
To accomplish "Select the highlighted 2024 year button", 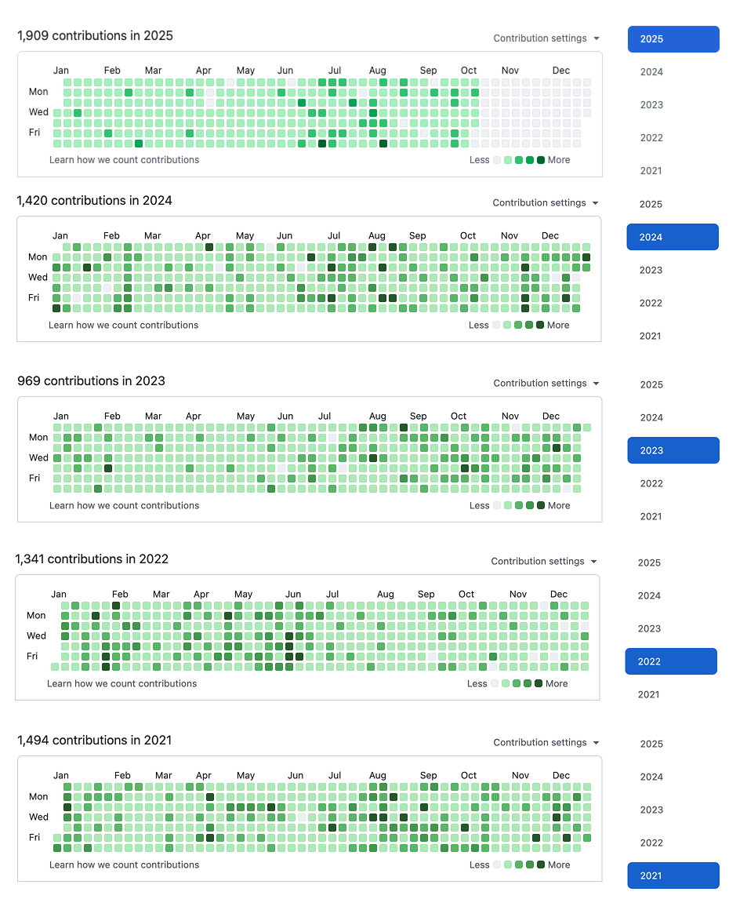I will pos(673,237).
